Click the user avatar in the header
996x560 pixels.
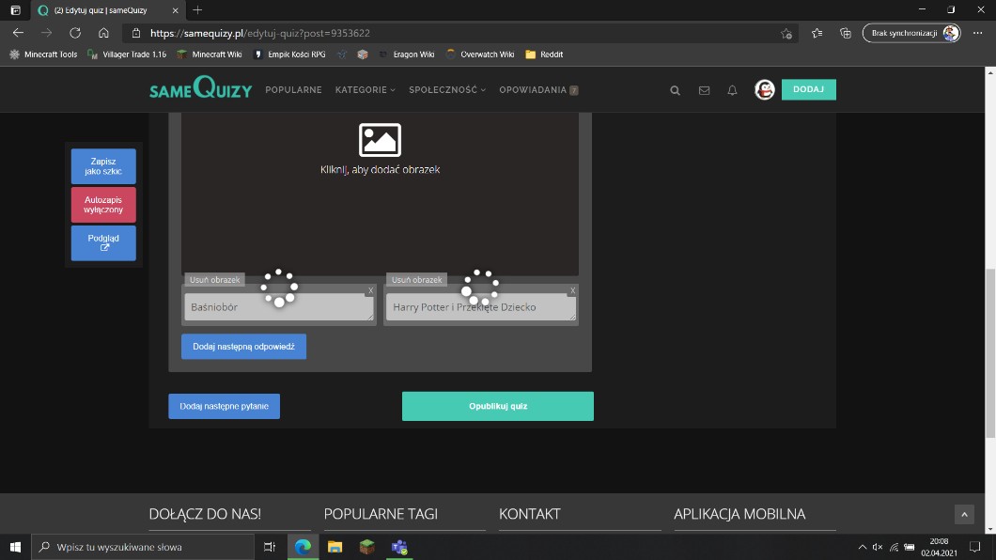click(x=765, y=90)
